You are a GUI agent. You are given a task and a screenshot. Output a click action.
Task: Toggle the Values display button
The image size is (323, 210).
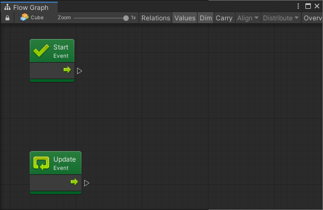(x=185, y=18)
